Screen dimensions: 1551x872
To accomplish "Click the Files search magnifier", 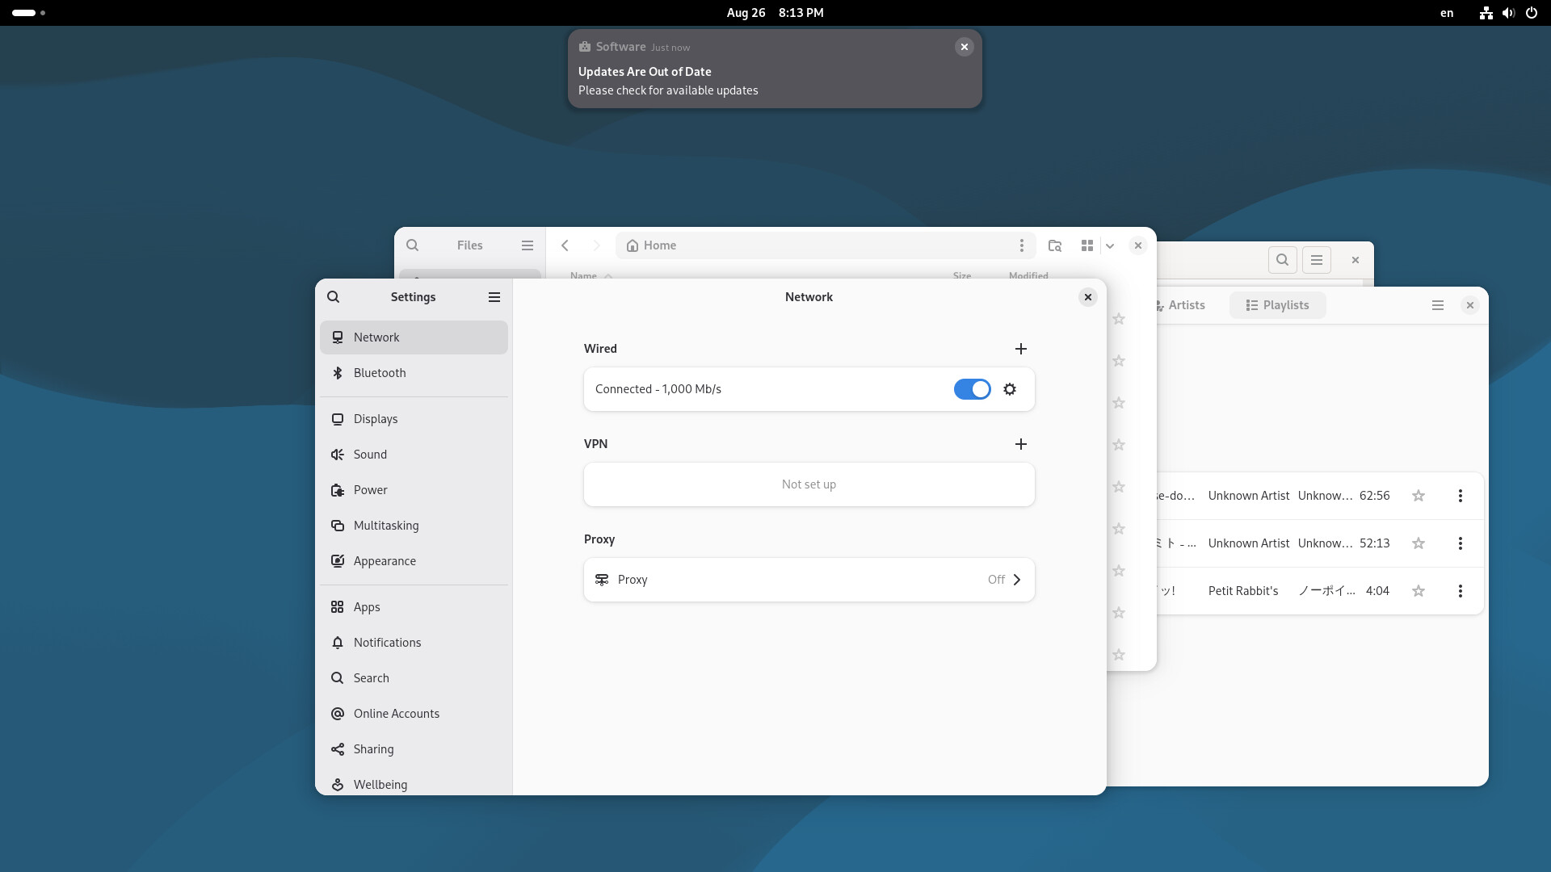I will [413, 245].
